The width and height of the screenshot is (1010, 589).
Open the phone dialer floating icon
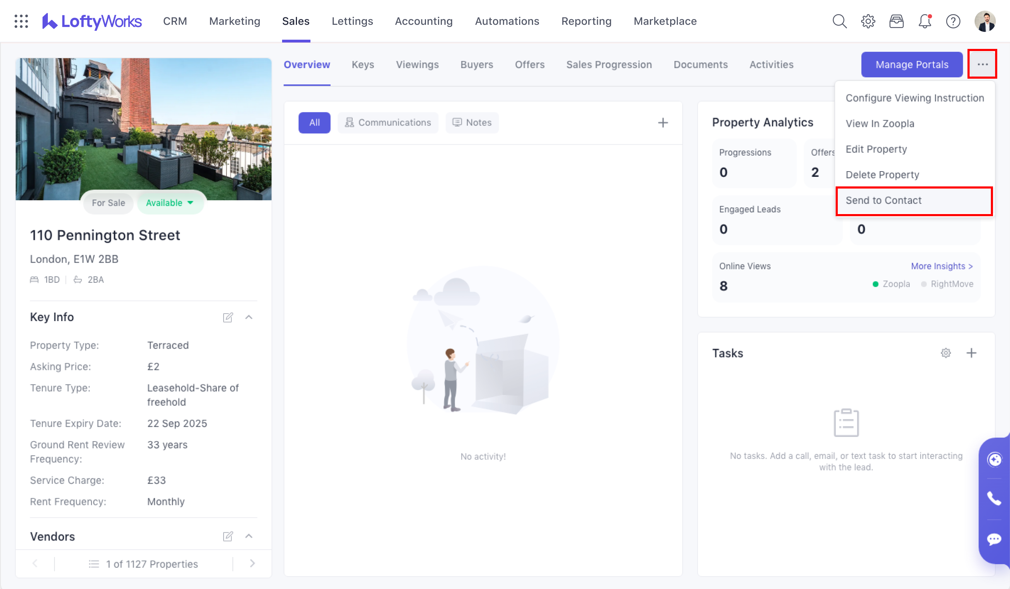tap(994, 498)
